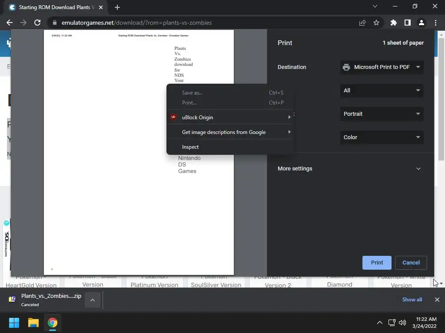Viewport: 445px width, 333px height.
Task: Click the forward navigation arrow
Action: pos(23,23)
